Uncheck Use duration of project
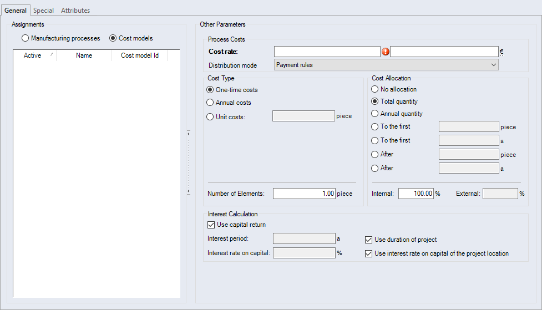 pos(369,240)
